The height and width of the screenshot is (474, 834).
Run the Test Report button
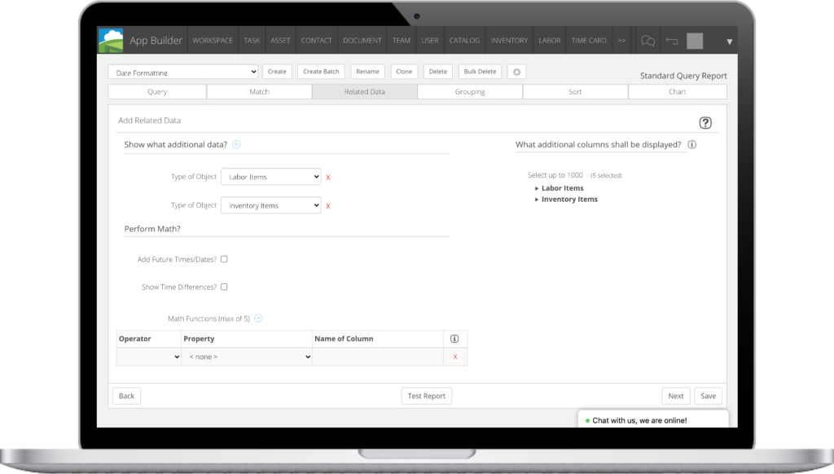[427, 396]
